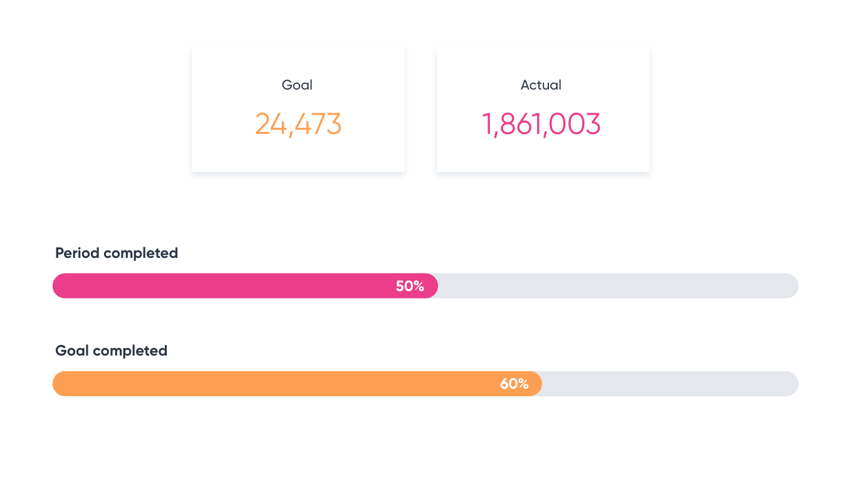Click the "Goal" card title
Viewport: 841px width, 477px height.
297,85
